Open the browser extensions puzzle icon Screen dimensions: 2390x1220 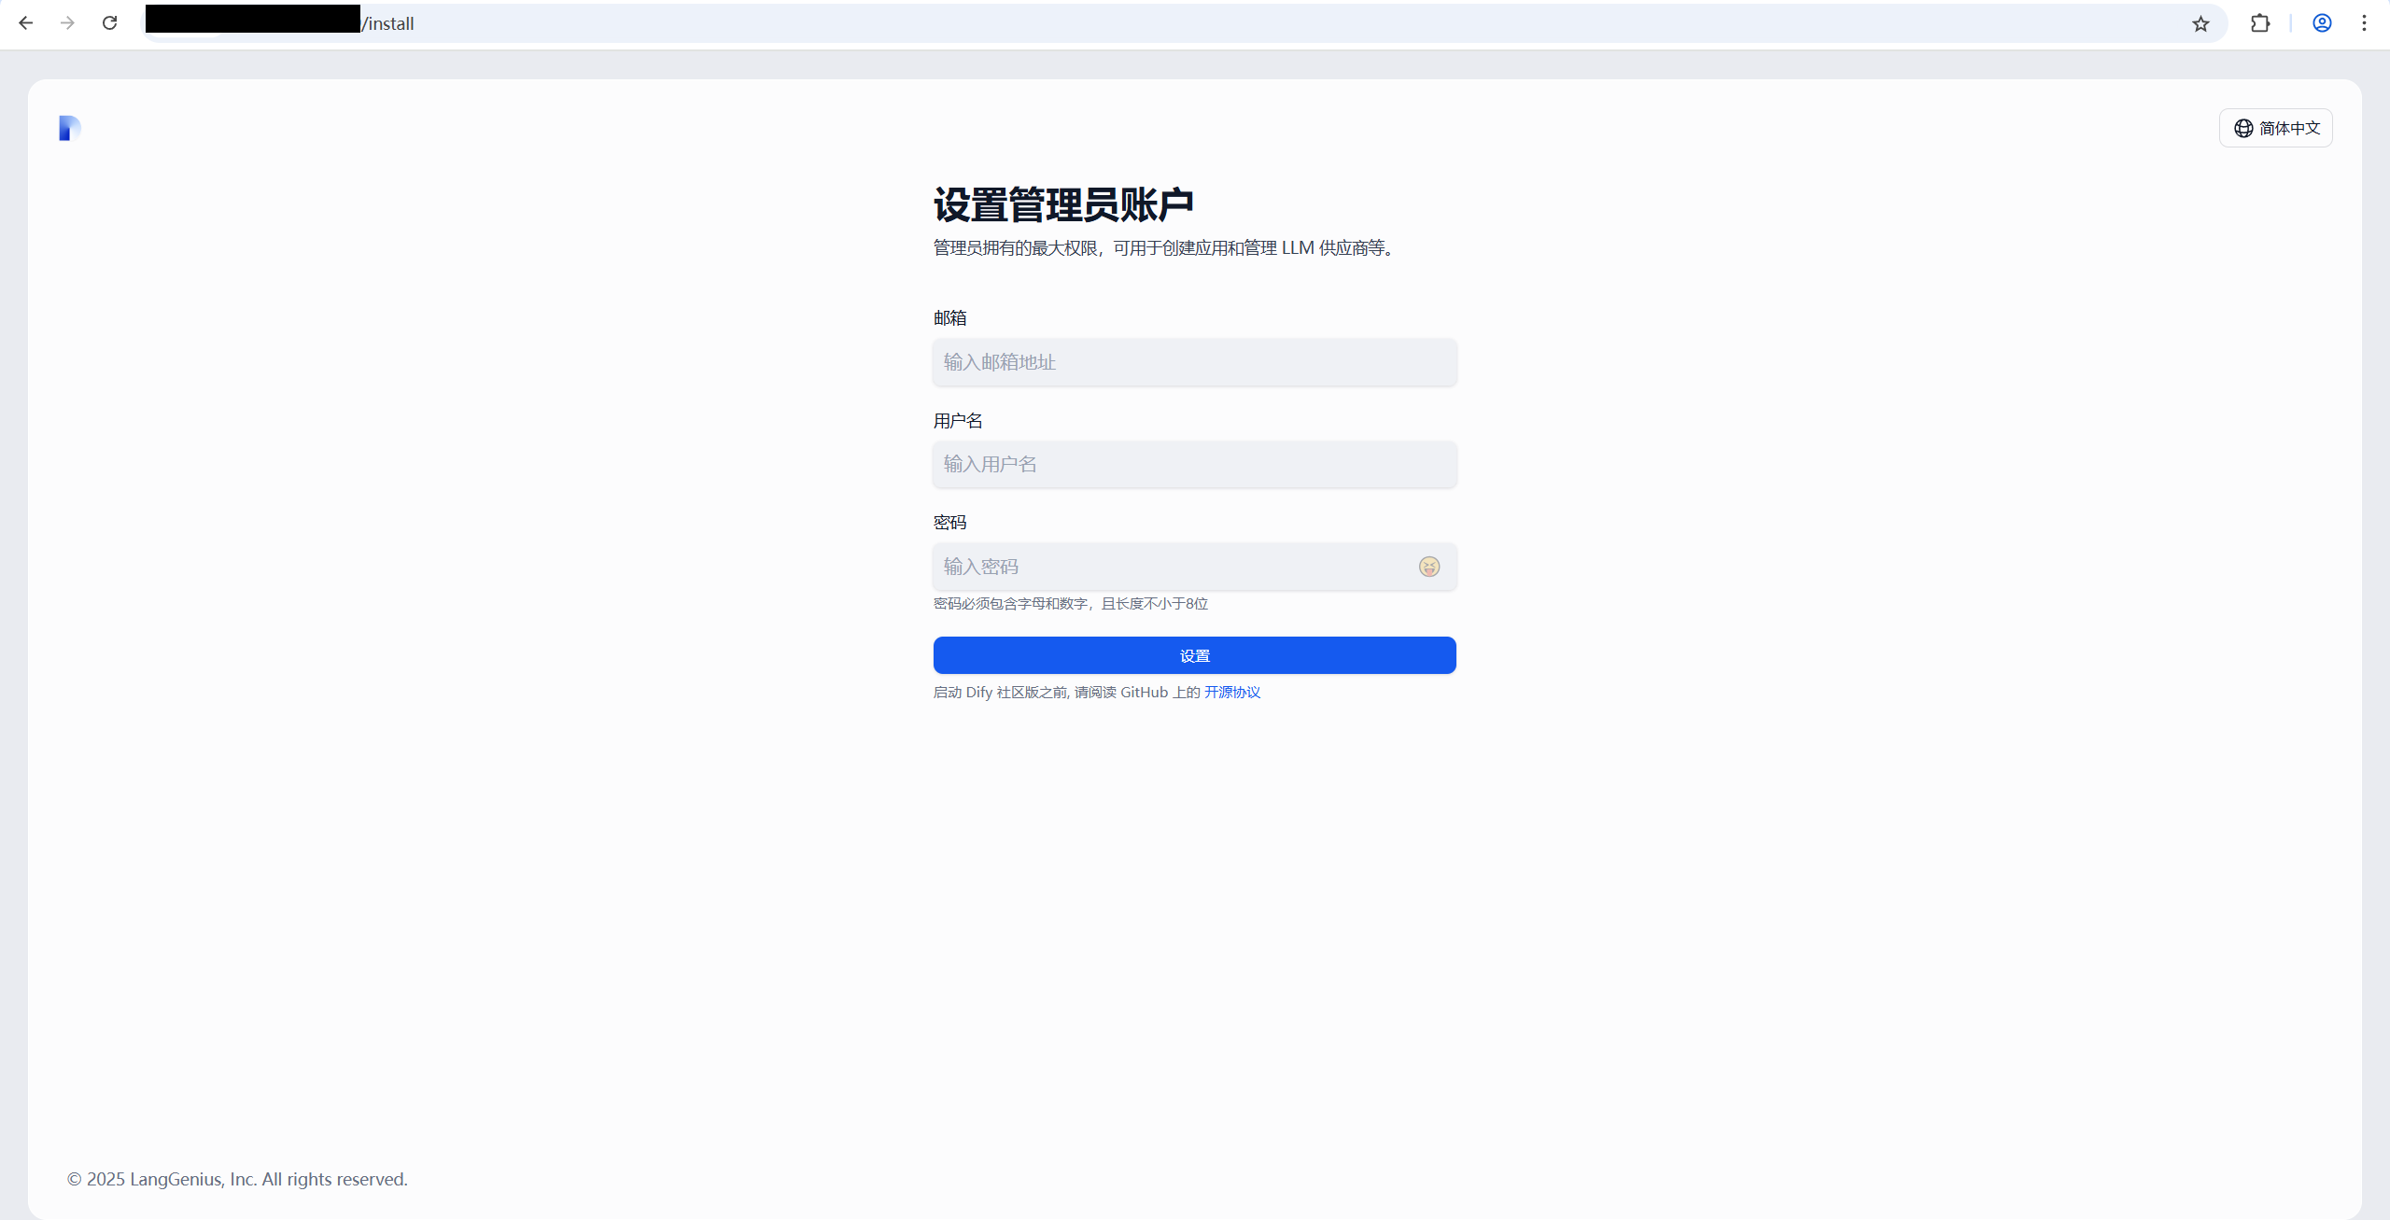(2259, 23)
